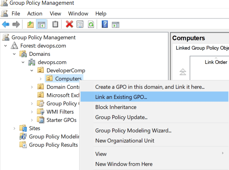Image resolution: width=229 pixels, height=170 pixels.
Task: Open the Properties toolbar icon
Action: click(x=80, y=24)
